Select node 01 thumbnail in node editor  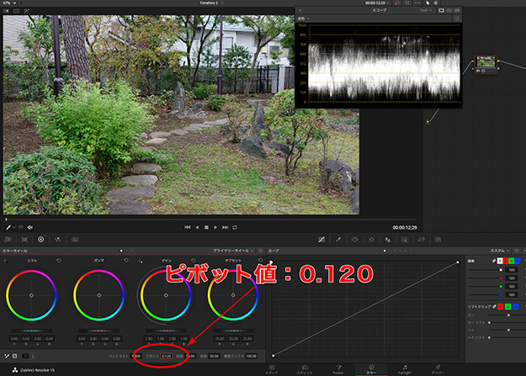[484, 62]
